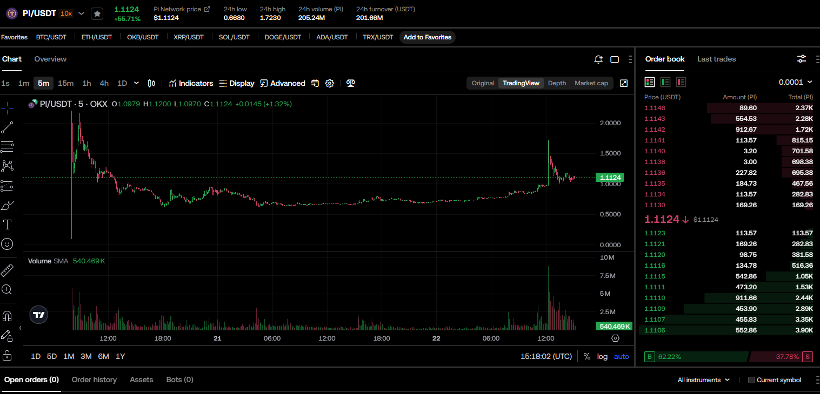
Task: Switch chart to Original view
Action: [483, 83]
